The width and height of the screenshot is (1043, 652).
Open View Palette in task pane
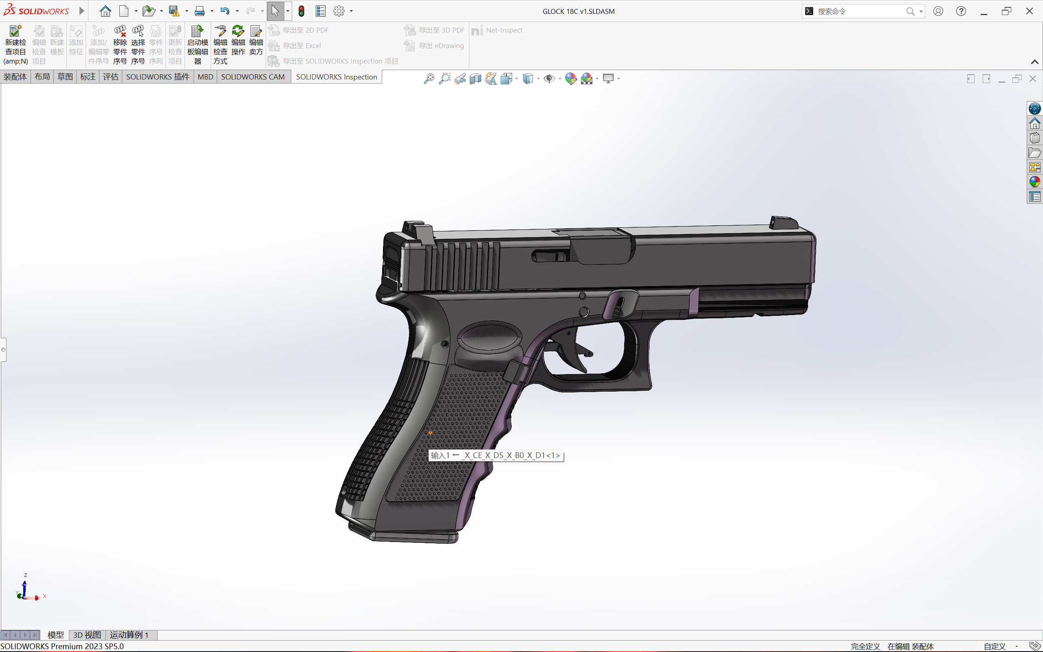pyautogui.click(x=1034, y=167)
